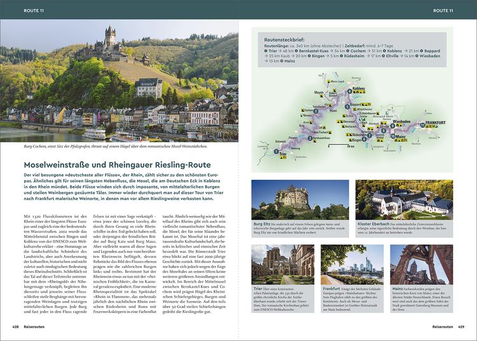
Task: Click the Burg Cochem main photo
Action: (120, 81)
